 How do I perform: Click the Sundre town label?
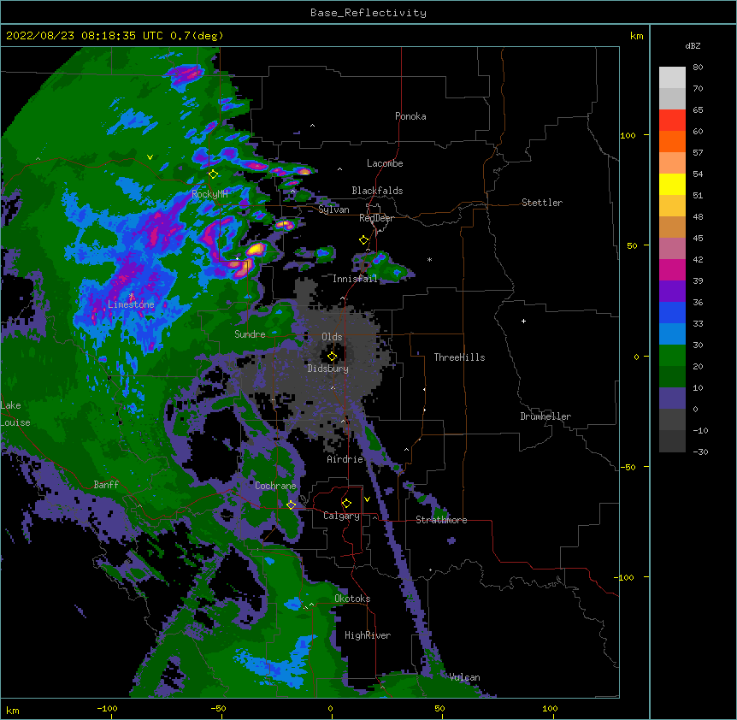tap(250, 334)
